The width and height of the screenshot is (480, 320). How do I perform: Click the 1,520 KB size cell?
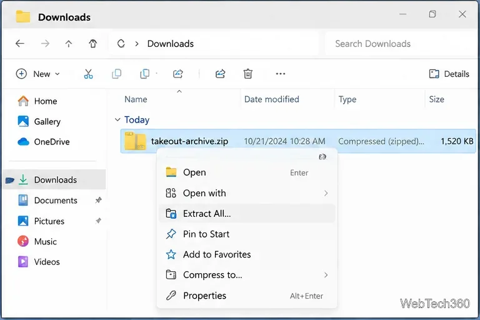pyautogui.click(x=457, y=141)
